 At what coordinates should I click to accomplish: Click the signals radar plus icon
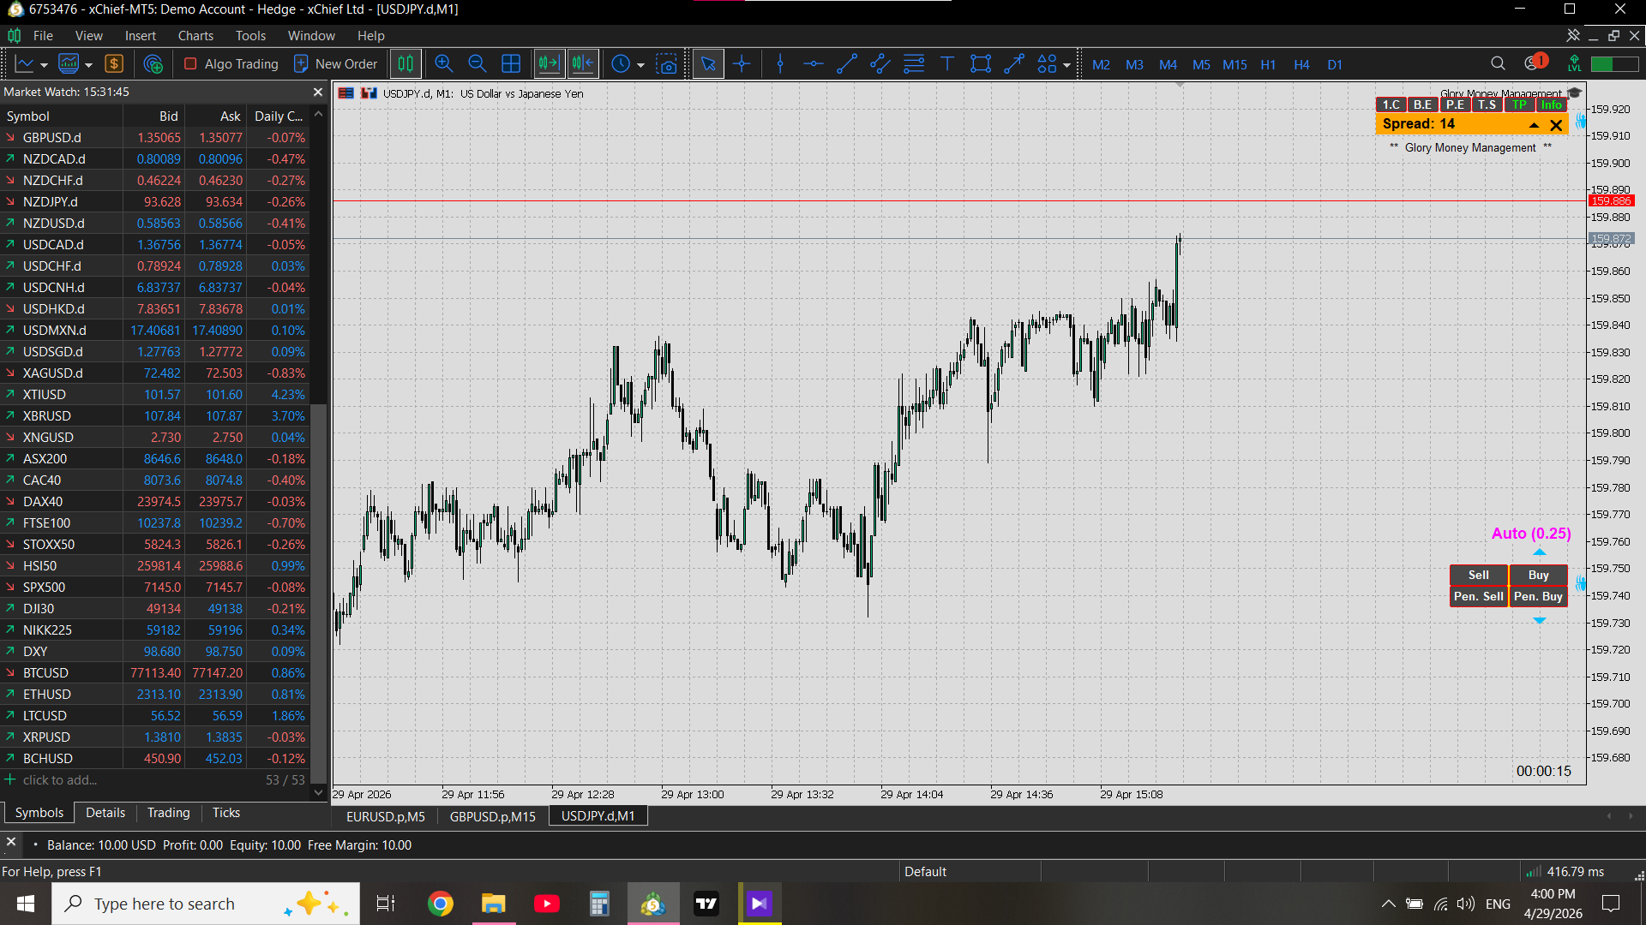(x=153, y=64)
